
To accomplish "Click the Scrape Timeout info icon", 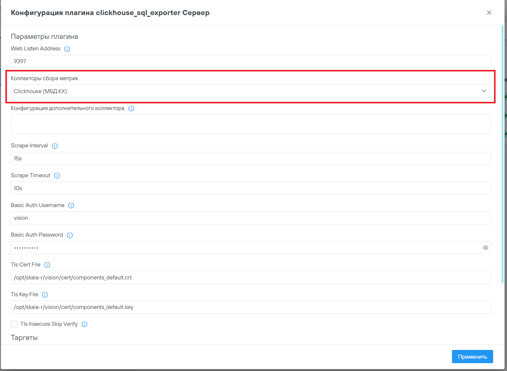I will pyautogui.click(x=57, y=176).
